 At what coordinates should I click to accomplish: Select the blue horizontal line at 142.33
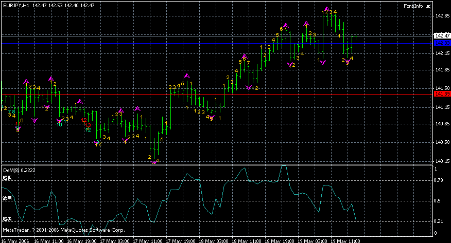[217, 43]
